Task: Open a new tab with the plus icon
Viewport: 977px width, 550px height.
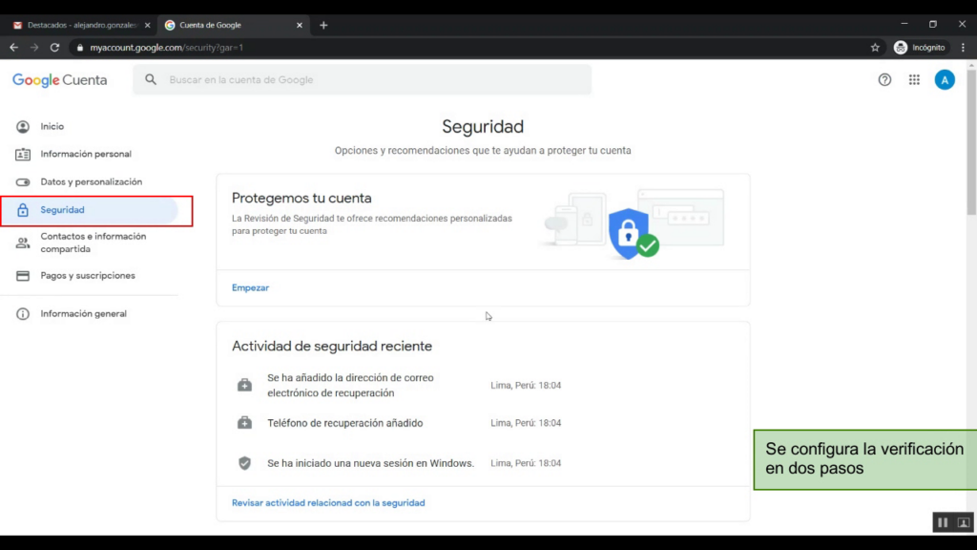Action: [323, 25]
